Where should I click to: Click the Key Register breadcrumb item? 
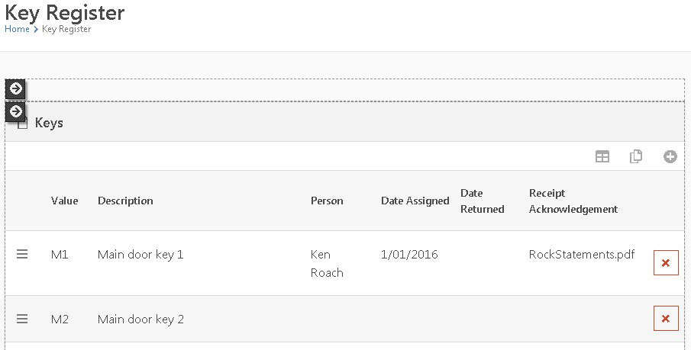click(66, 29)
